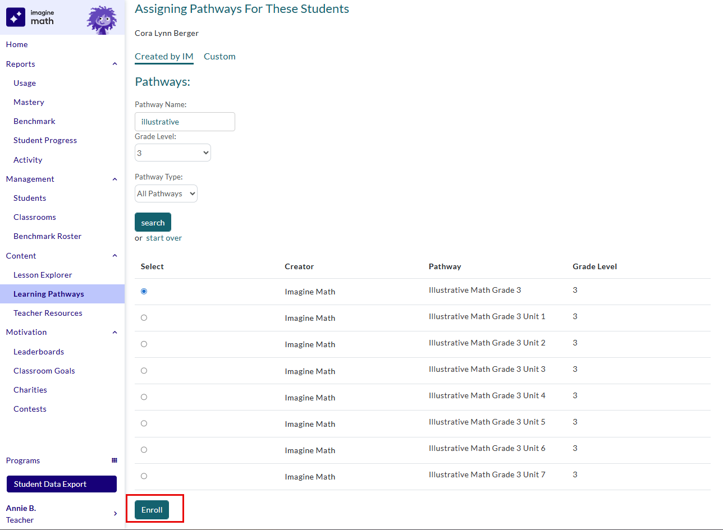The height and width of the screenshot is (530, 723).
Task: Collapse the Management section chevron
Action: coord(115,179)
